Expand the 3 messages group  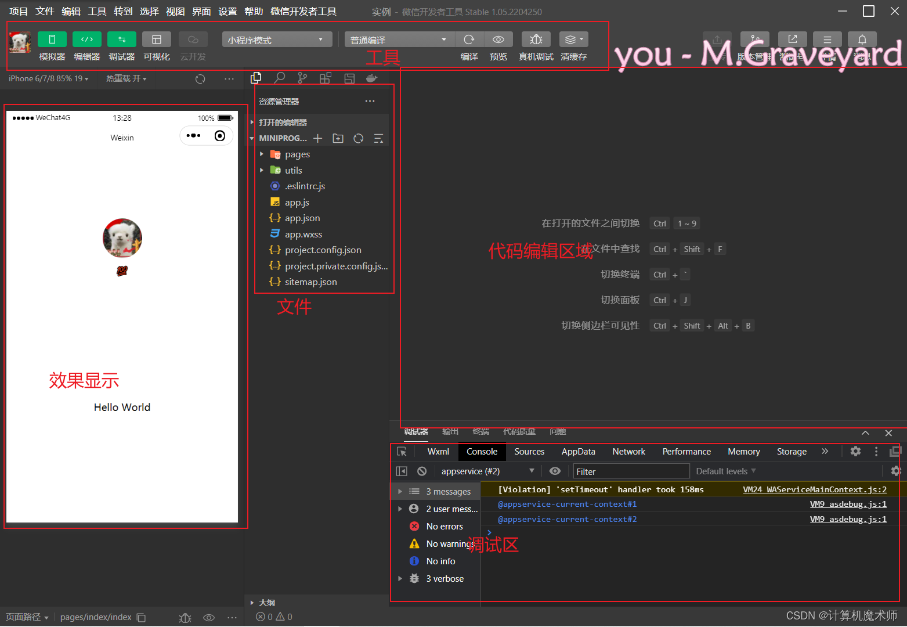click(435, 492)
